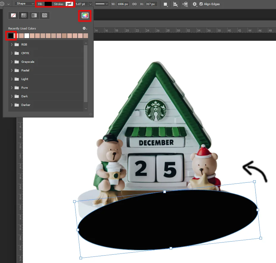Viewport: 276px width, 263px height.
Task: Set fill type to No Color
Action: tap(13, 15)
